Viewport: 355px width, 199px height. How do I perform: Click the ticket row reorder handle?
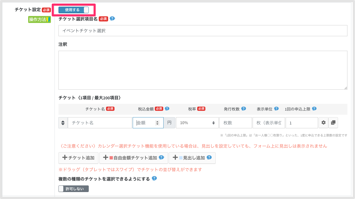coord(63,123)
